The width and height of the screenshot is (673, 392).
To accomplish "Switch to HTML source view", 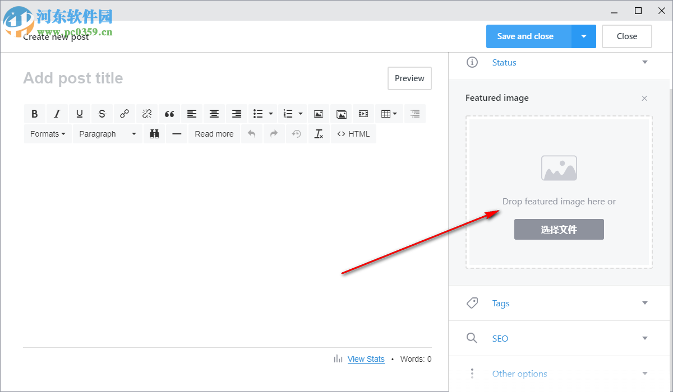I will [x=353, y=134].
